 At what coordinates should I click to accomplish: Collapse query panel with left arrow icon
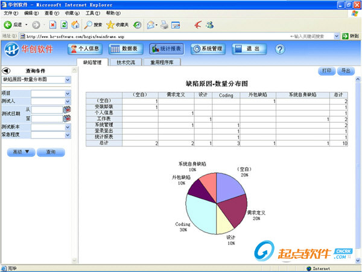(6, 71)
